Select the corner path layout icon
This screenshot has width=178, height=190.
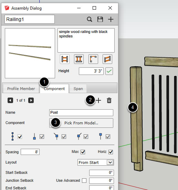click(x=93, y=59)
